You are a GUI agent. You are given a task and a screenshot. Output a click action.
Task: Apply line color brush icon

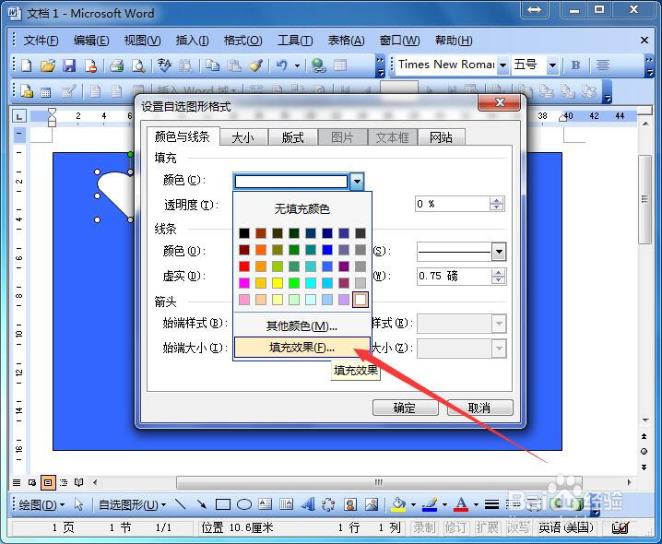[430, 503]
